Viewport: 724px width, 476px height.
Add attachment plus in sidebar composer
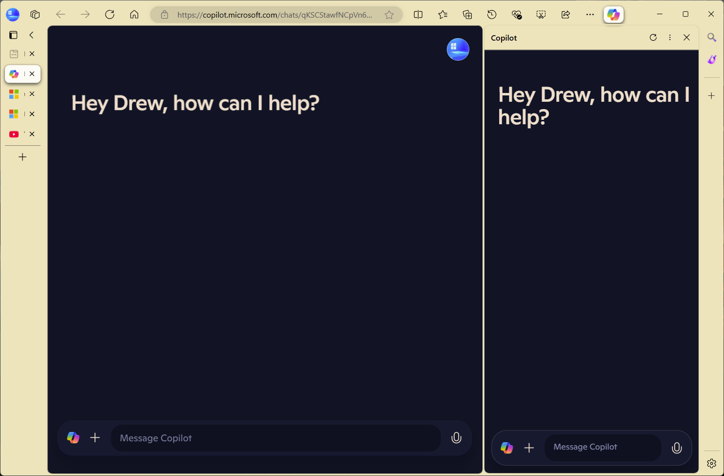[529, 448]
